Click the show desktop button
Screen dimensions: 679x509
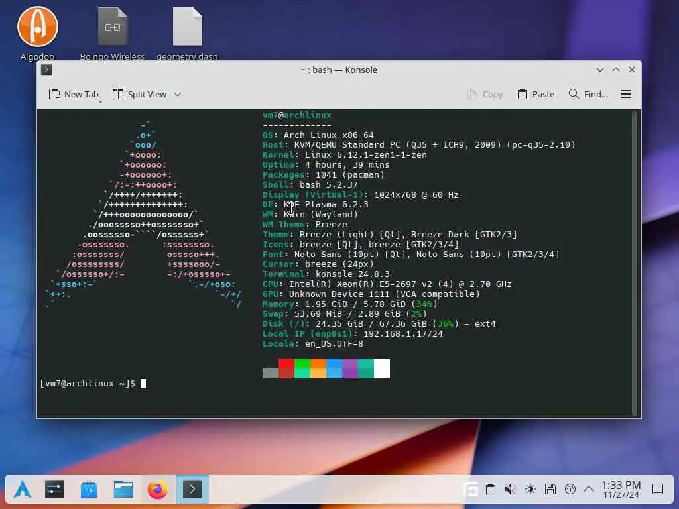click(x=658, y=490)
